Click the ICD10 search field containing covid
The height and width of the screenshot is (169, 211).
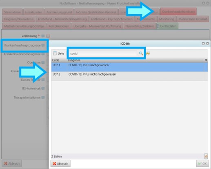click(103, 53)
